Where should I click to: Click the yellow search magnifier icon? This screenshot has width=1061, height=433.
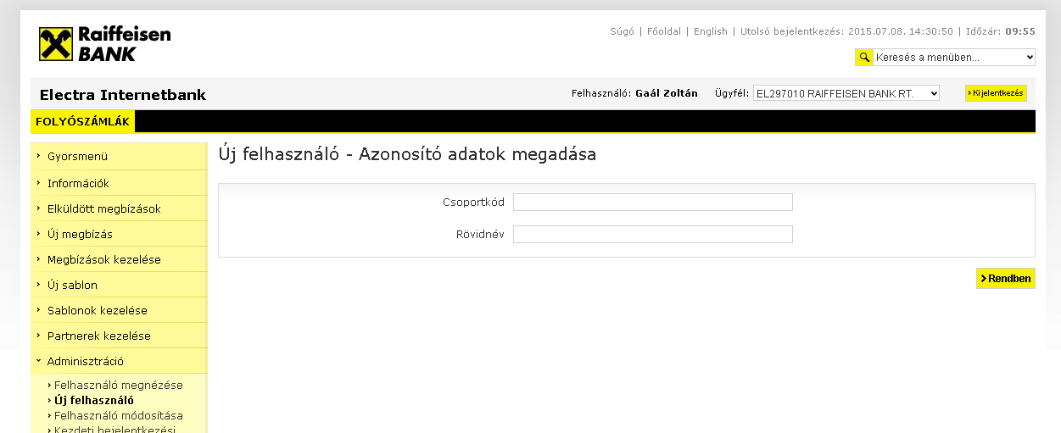(x=863, y=58)
